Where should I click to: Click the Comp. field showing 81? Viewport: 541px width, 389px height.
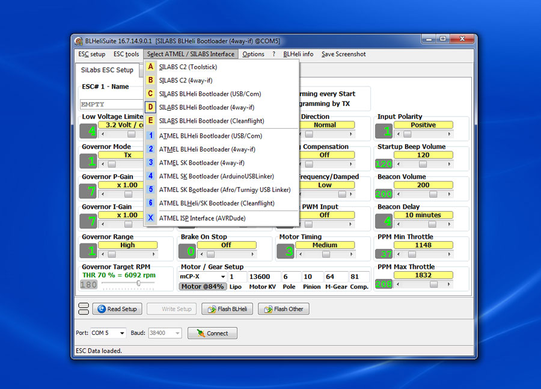click(x=359, y=277)
